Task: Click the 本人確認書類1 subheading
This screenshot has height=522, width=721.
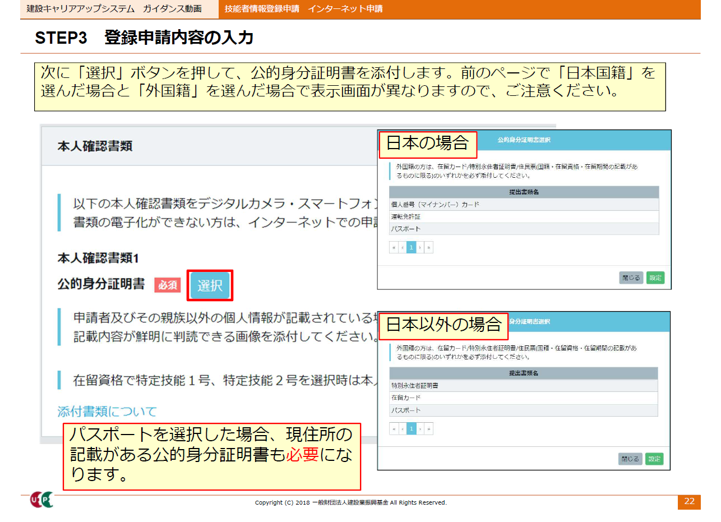Action: tap(98, 258)
